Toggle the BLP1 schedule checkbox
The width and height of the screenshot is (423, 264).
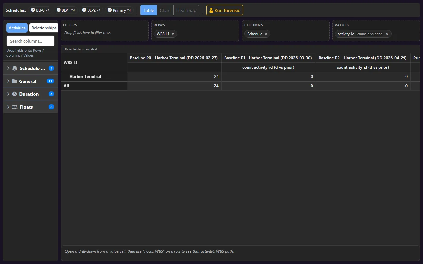pos(58,10)
